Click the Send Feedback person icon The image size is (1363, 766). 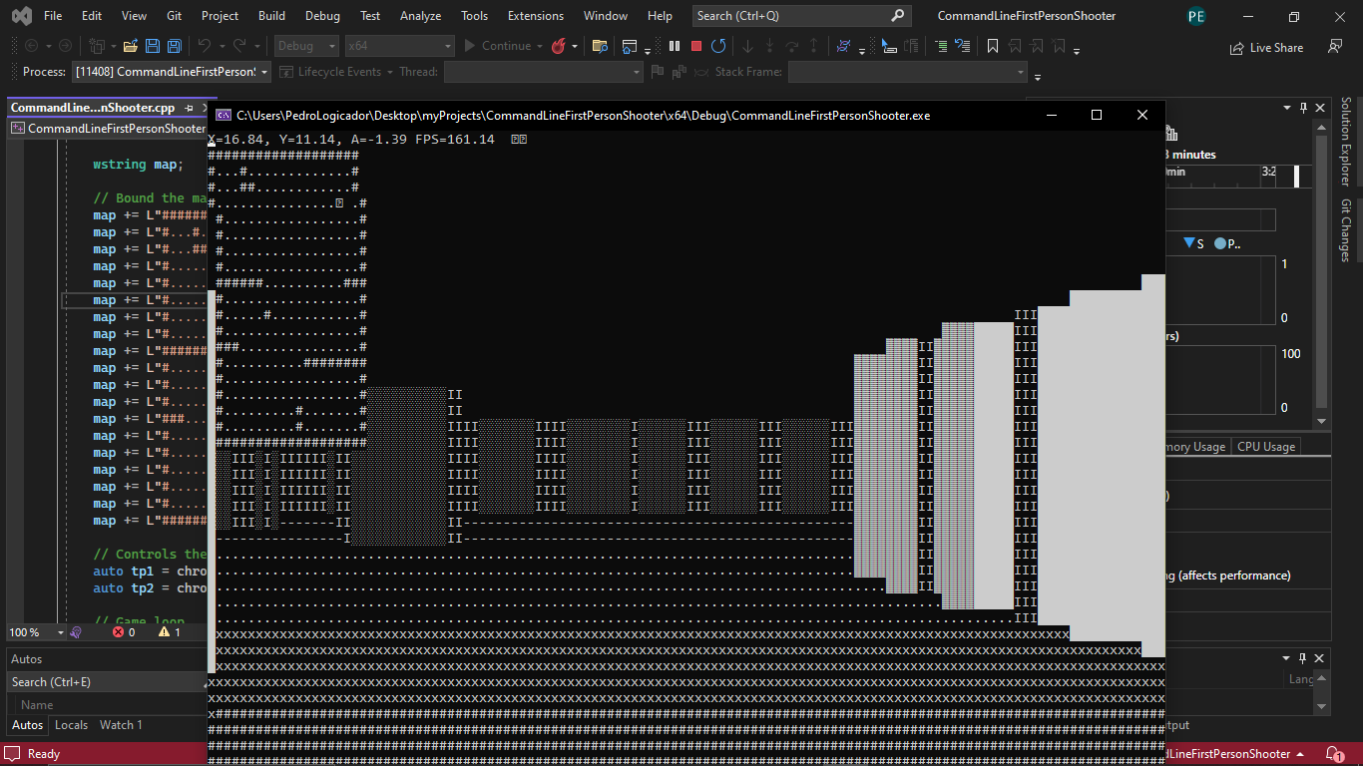pyautogui.click(x=1335, y=46)
